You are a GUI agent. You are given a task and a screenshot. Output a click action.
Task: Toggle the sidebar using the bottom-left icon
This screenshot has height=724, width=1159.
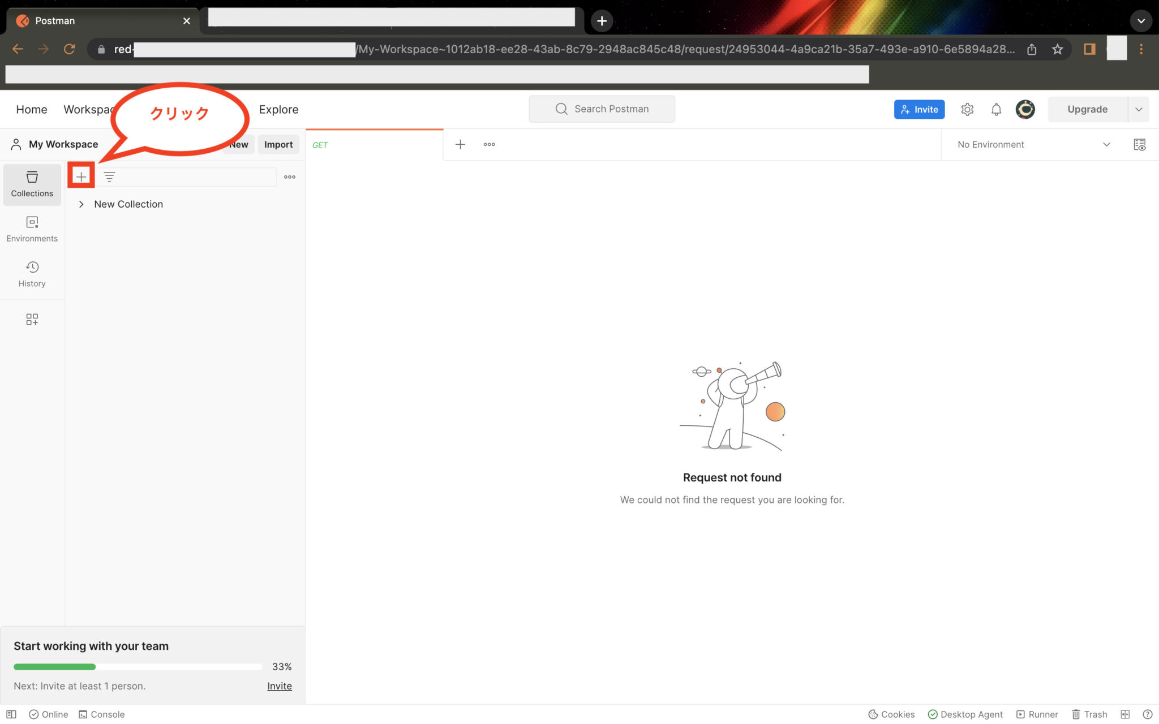click(11, 714)
